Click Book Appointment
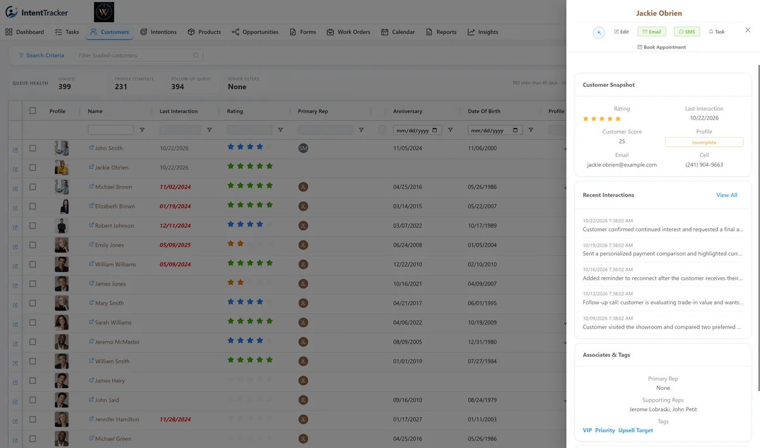 [661, 47]
